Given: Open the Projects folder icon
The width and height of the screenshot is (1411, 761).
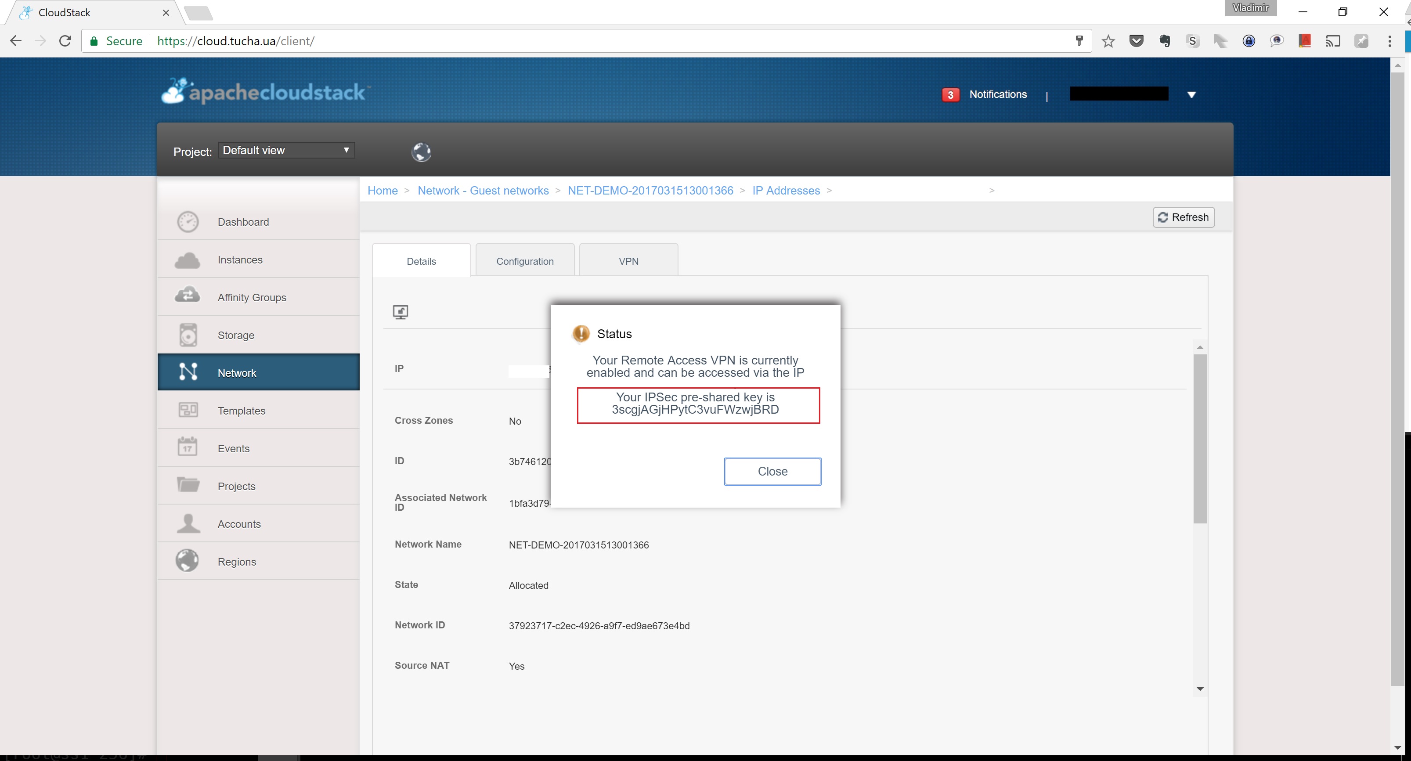Looking at the screenshot, I should pos(188,484).
